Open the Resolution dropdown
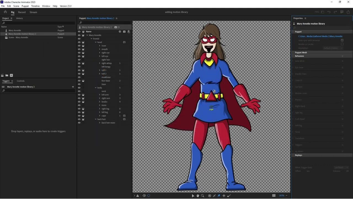 [333, 48]
